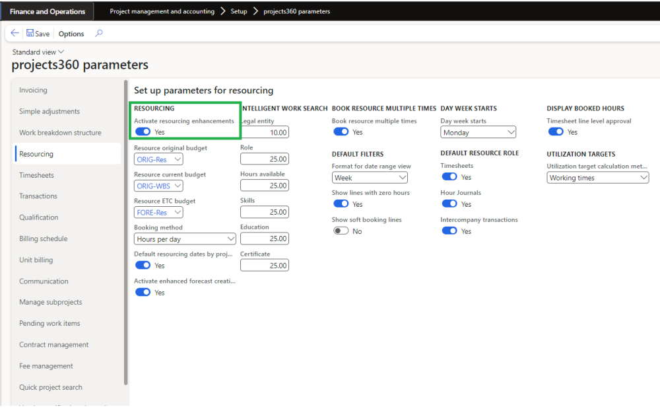
Task: Select the Timesheets tab in sidebar
Action: click(x=37, y=175)
